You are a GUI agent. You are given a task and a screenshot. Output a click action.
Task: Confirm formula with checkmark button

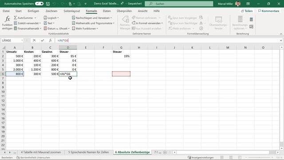coord(43,40)
